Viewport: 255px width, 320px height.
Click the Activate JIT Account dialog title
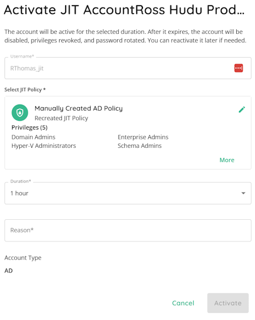[x=124, y=9]
